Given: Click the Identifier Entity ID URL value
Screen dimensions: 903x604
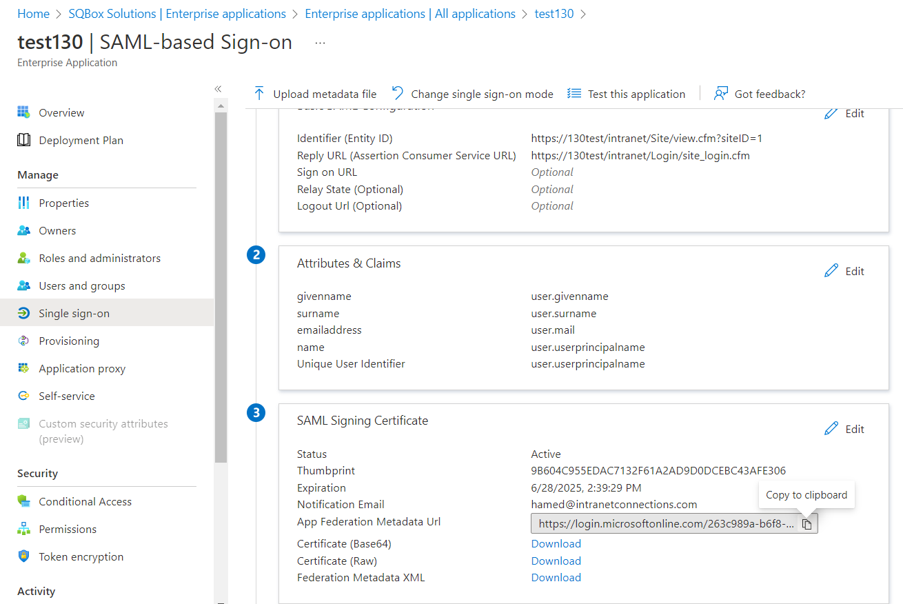Looking at the screenshot, I should click(647, 139).
